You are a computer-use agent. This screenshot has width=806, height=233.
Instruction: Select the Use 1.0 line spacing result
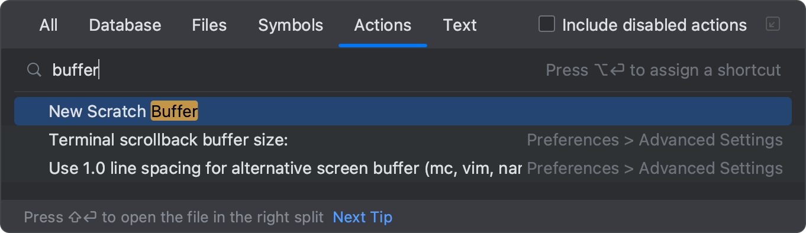point(402,169)
